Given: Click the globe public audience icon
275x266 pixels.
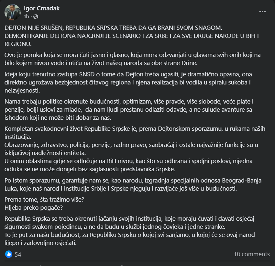Looking at the screenshot, I should click(36, 16).
